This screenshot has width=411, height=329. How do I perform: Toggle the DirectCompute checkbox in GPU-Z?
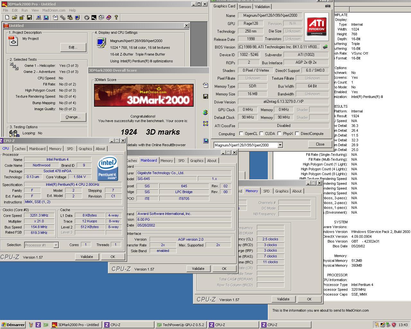[297, 134]
